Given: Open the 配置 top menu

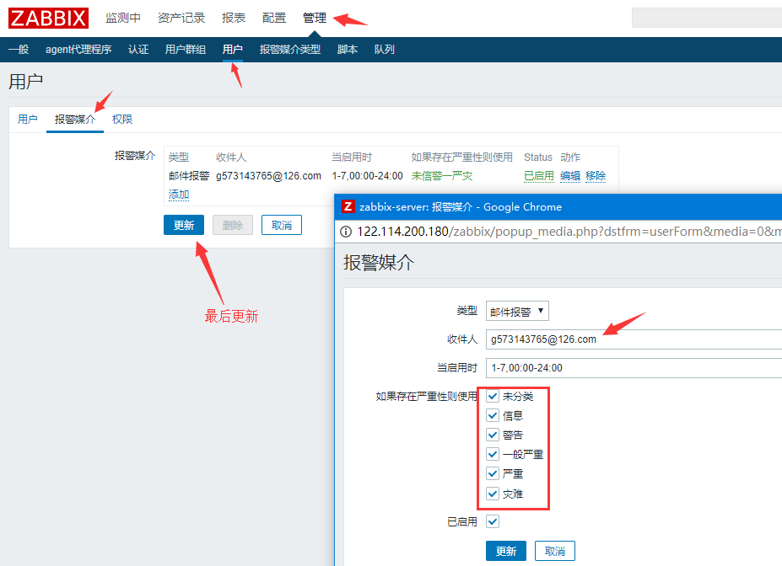Looking at the screenshot, I should [x=274, y=18].
